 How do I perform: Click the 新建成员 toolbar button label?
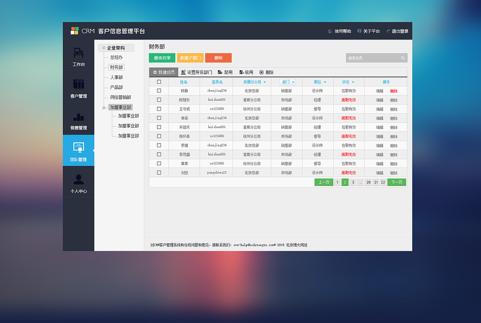[x=166, y=72]
